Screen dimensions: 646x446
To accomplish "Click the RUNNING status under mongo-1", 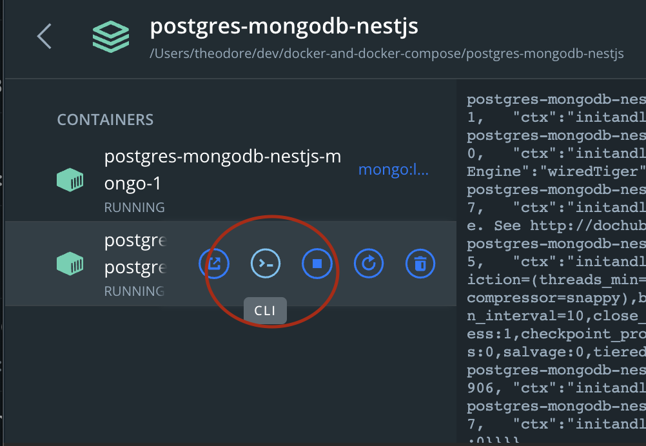I will coord(134,207).
